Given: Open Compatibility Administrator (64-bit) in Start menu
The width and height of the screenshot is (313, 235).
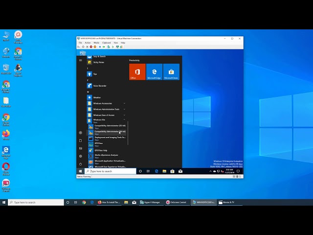Looking at the screenshot, I should click(x=107, y=133).
